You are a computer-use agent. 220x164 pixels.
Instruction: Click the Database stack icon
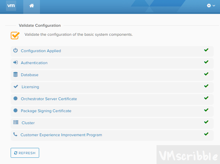pos(15,74)
